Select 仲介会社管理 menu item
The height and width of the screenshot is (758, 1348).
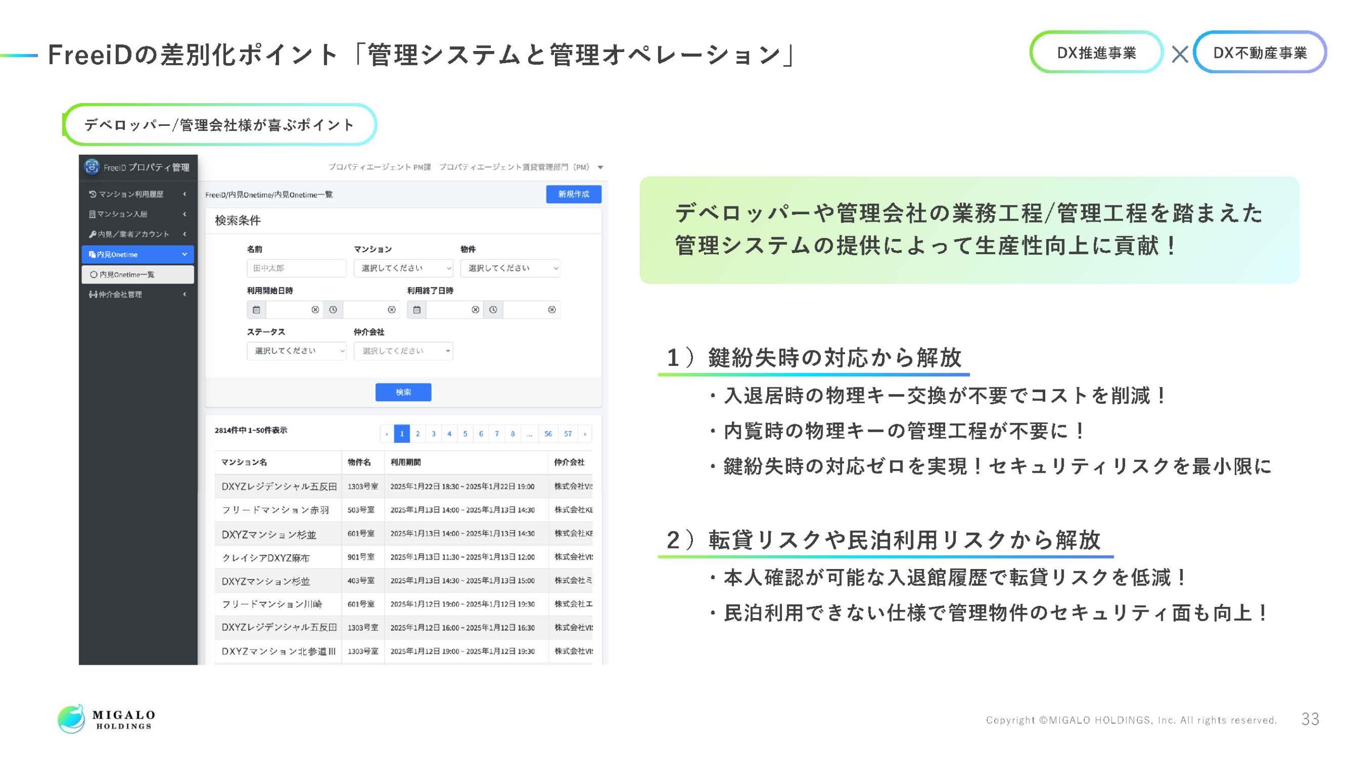tap(138, 294)
